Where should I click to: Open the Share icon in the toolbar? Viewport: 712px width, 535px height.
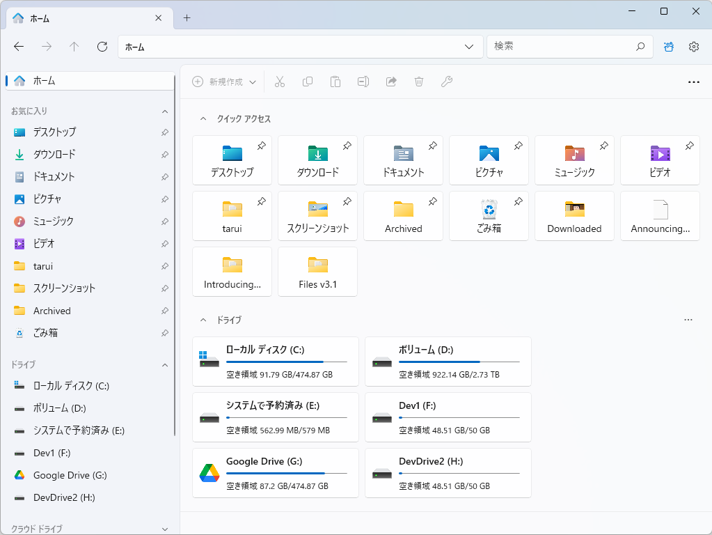coord(390,82)
